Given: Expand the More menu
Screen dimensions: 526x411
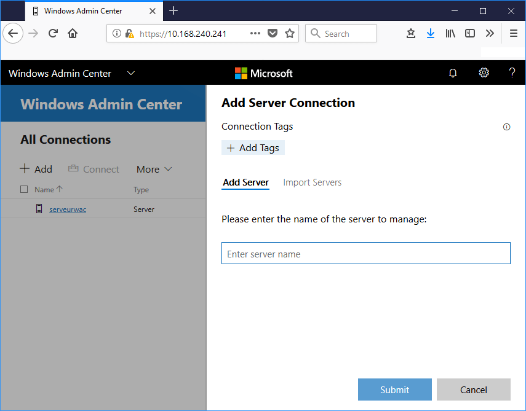Looking at the screenshot, I should (x=154, y=169).
